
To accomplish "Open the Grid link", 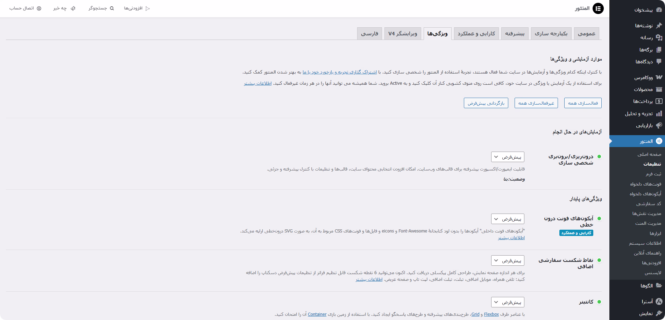I will pyautogui.click(x=475, y=314).
